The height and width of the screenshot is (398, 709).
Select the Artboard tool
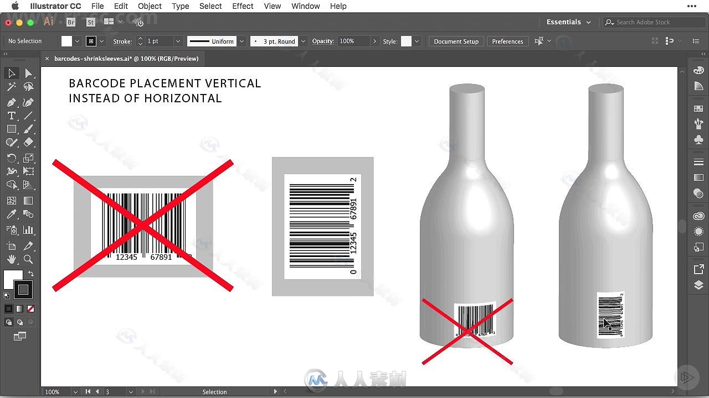[11, 246]
